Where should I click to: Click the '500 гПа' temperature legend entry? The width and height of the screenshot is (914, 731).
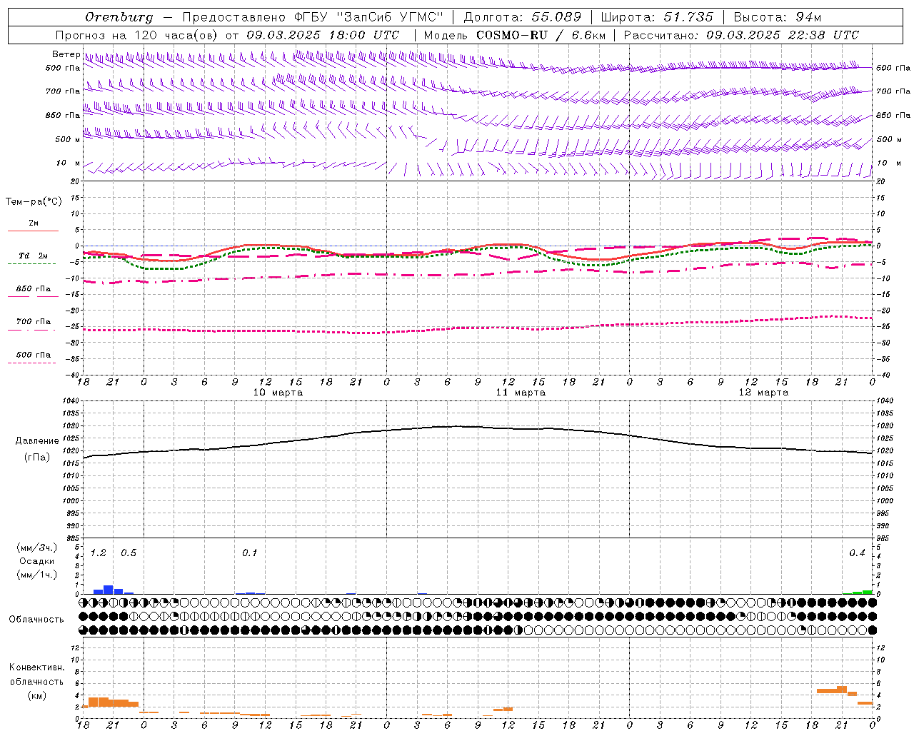[x=34, y=355]
